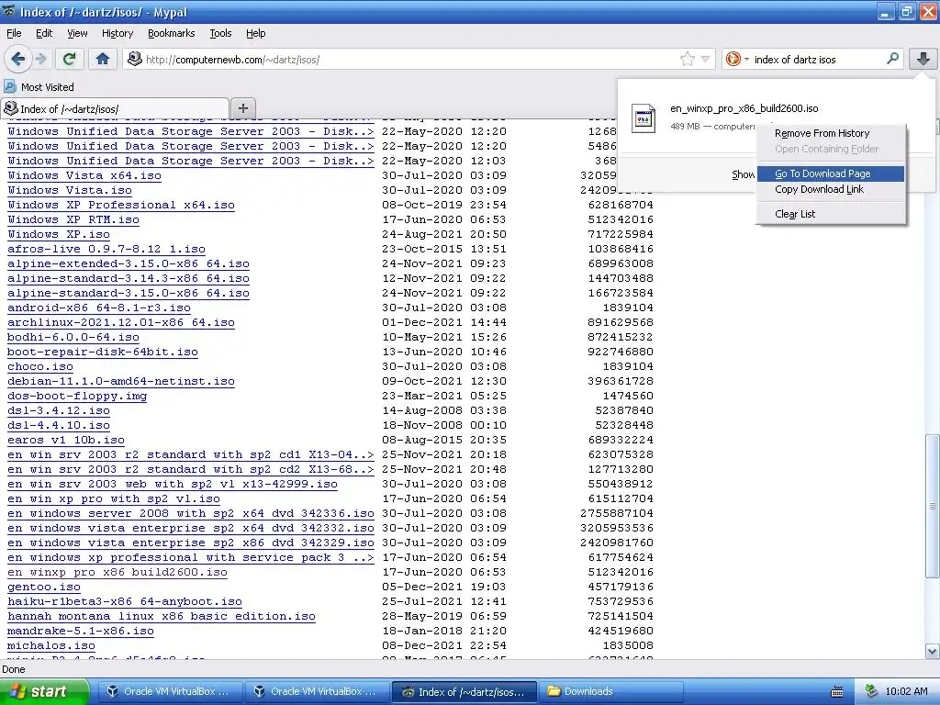The width and height of the screenshot is (940, 705).
Task: Toggle the downloads panel arrow button
Action: [x=923, y=59]
